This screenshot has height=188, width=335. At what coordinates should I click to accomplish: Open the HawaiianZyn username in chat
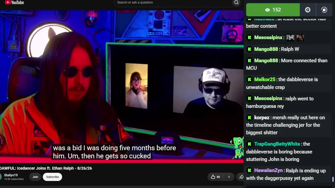(269, 171)
